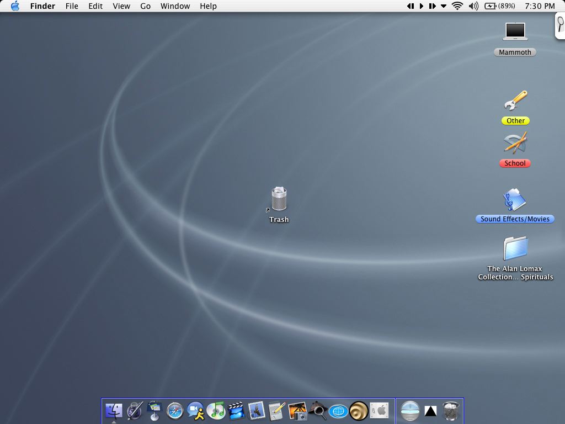Open the volume control in menu bar
The height and width of the screenshot is (424, 565).
473,6
